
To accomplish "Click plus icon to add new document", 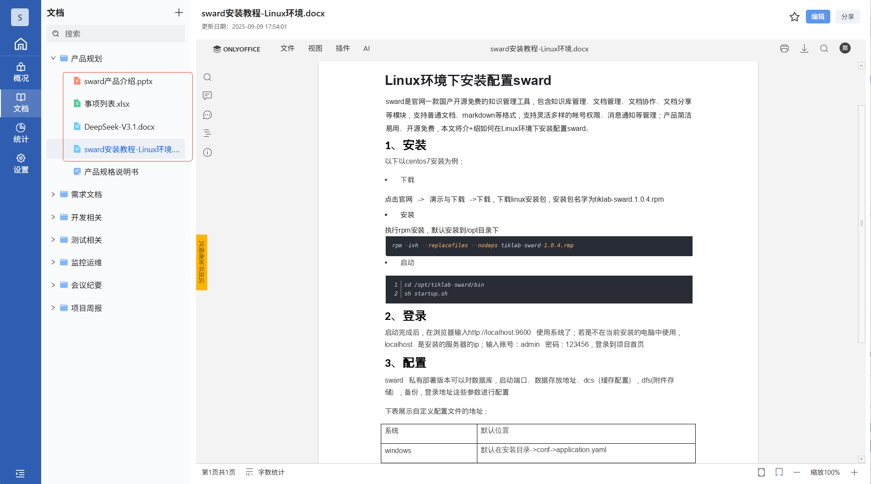I will (x=179, y=13).
